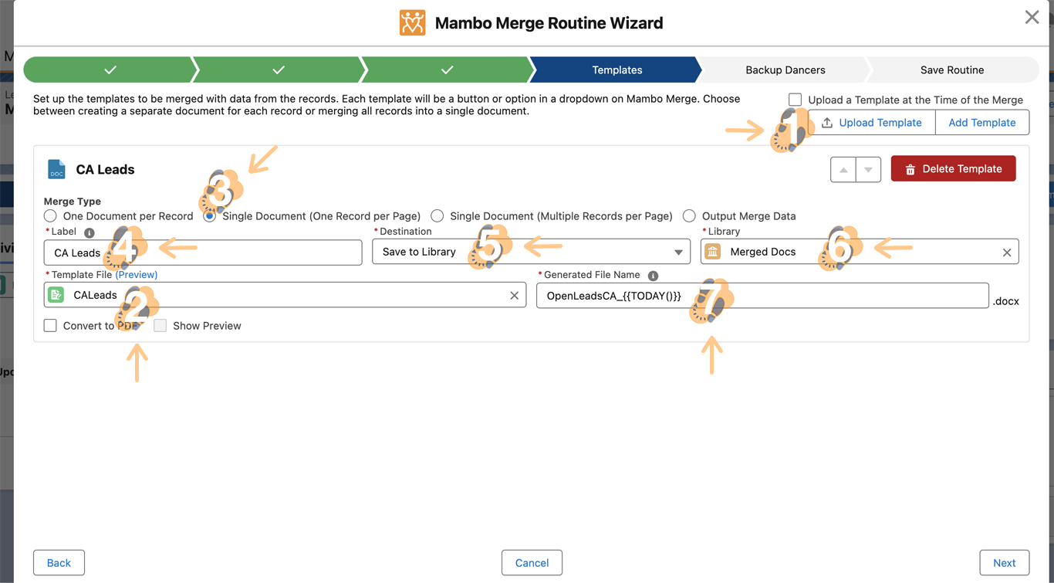Click the Generated File Name info icon
1054x583 pixels.
(x=653, y=276)
